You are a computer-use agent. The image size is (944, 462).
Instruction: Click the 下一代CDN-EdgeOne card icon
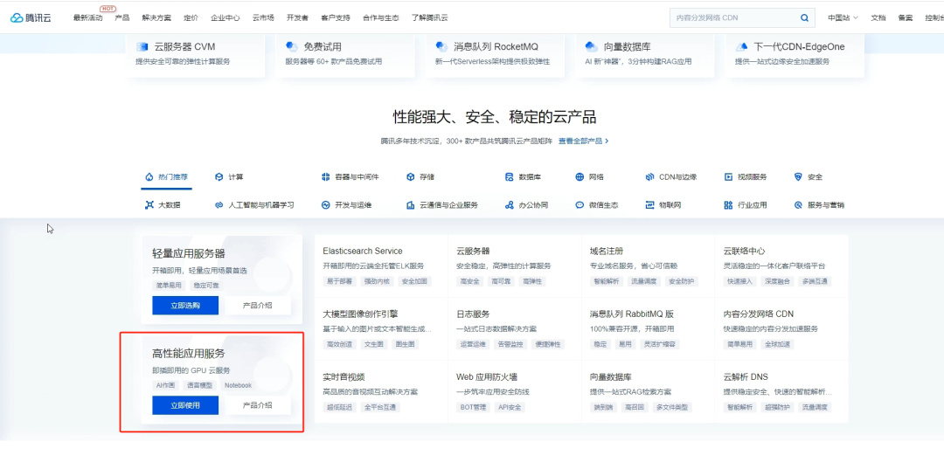(742, 46)
